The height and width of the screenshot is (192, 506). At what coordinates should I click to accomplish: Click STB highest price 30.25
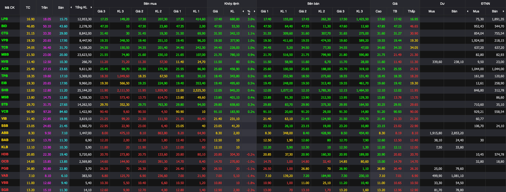click(x=381, y=105)
